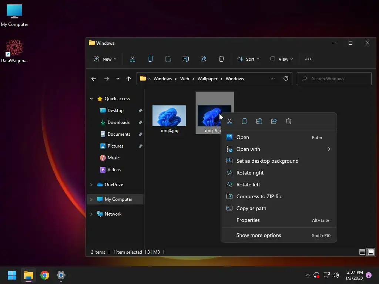This screenshot has width=379, height=284.
Task: Open the volume control in system tray
Action: click(x=335, y=275)
